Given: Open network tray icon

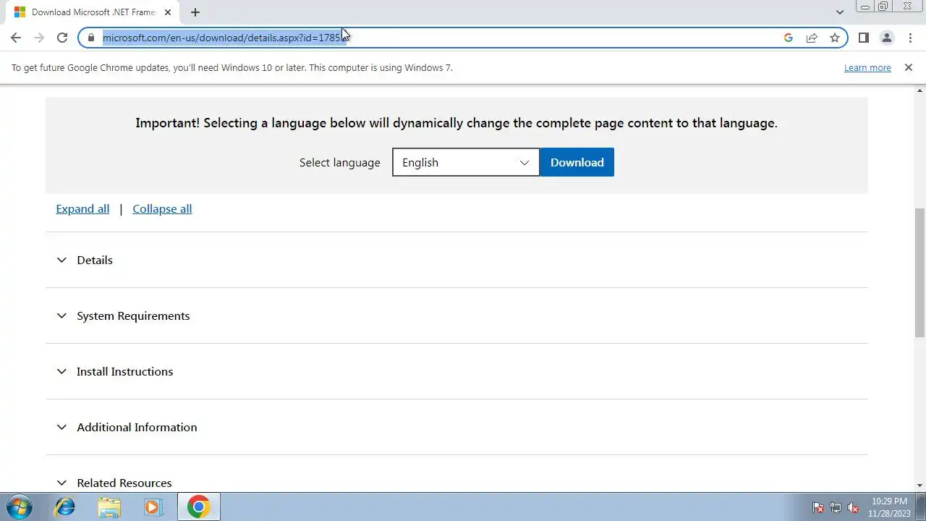Looking at the screenshot, I should tap(836, 507).
